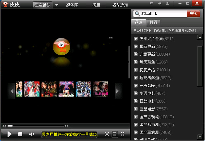The width and height of the screenshot is (205, 141).
Task: Enter fullscreen mode via the fullscreen icon
Action: 107,134
